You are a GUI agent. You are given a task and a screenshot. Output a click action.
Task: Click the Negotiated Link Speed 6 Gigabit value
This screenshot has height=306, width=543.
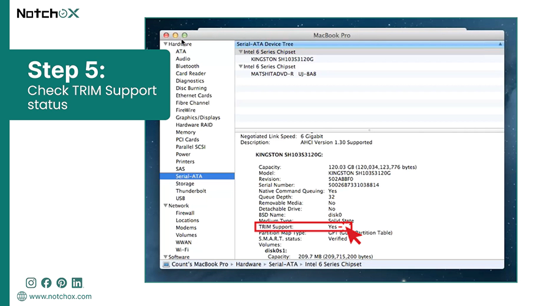coord(312,136)
